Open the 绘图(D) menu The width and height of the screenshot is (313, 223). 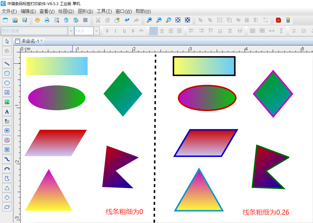click(x=66, y=11)
